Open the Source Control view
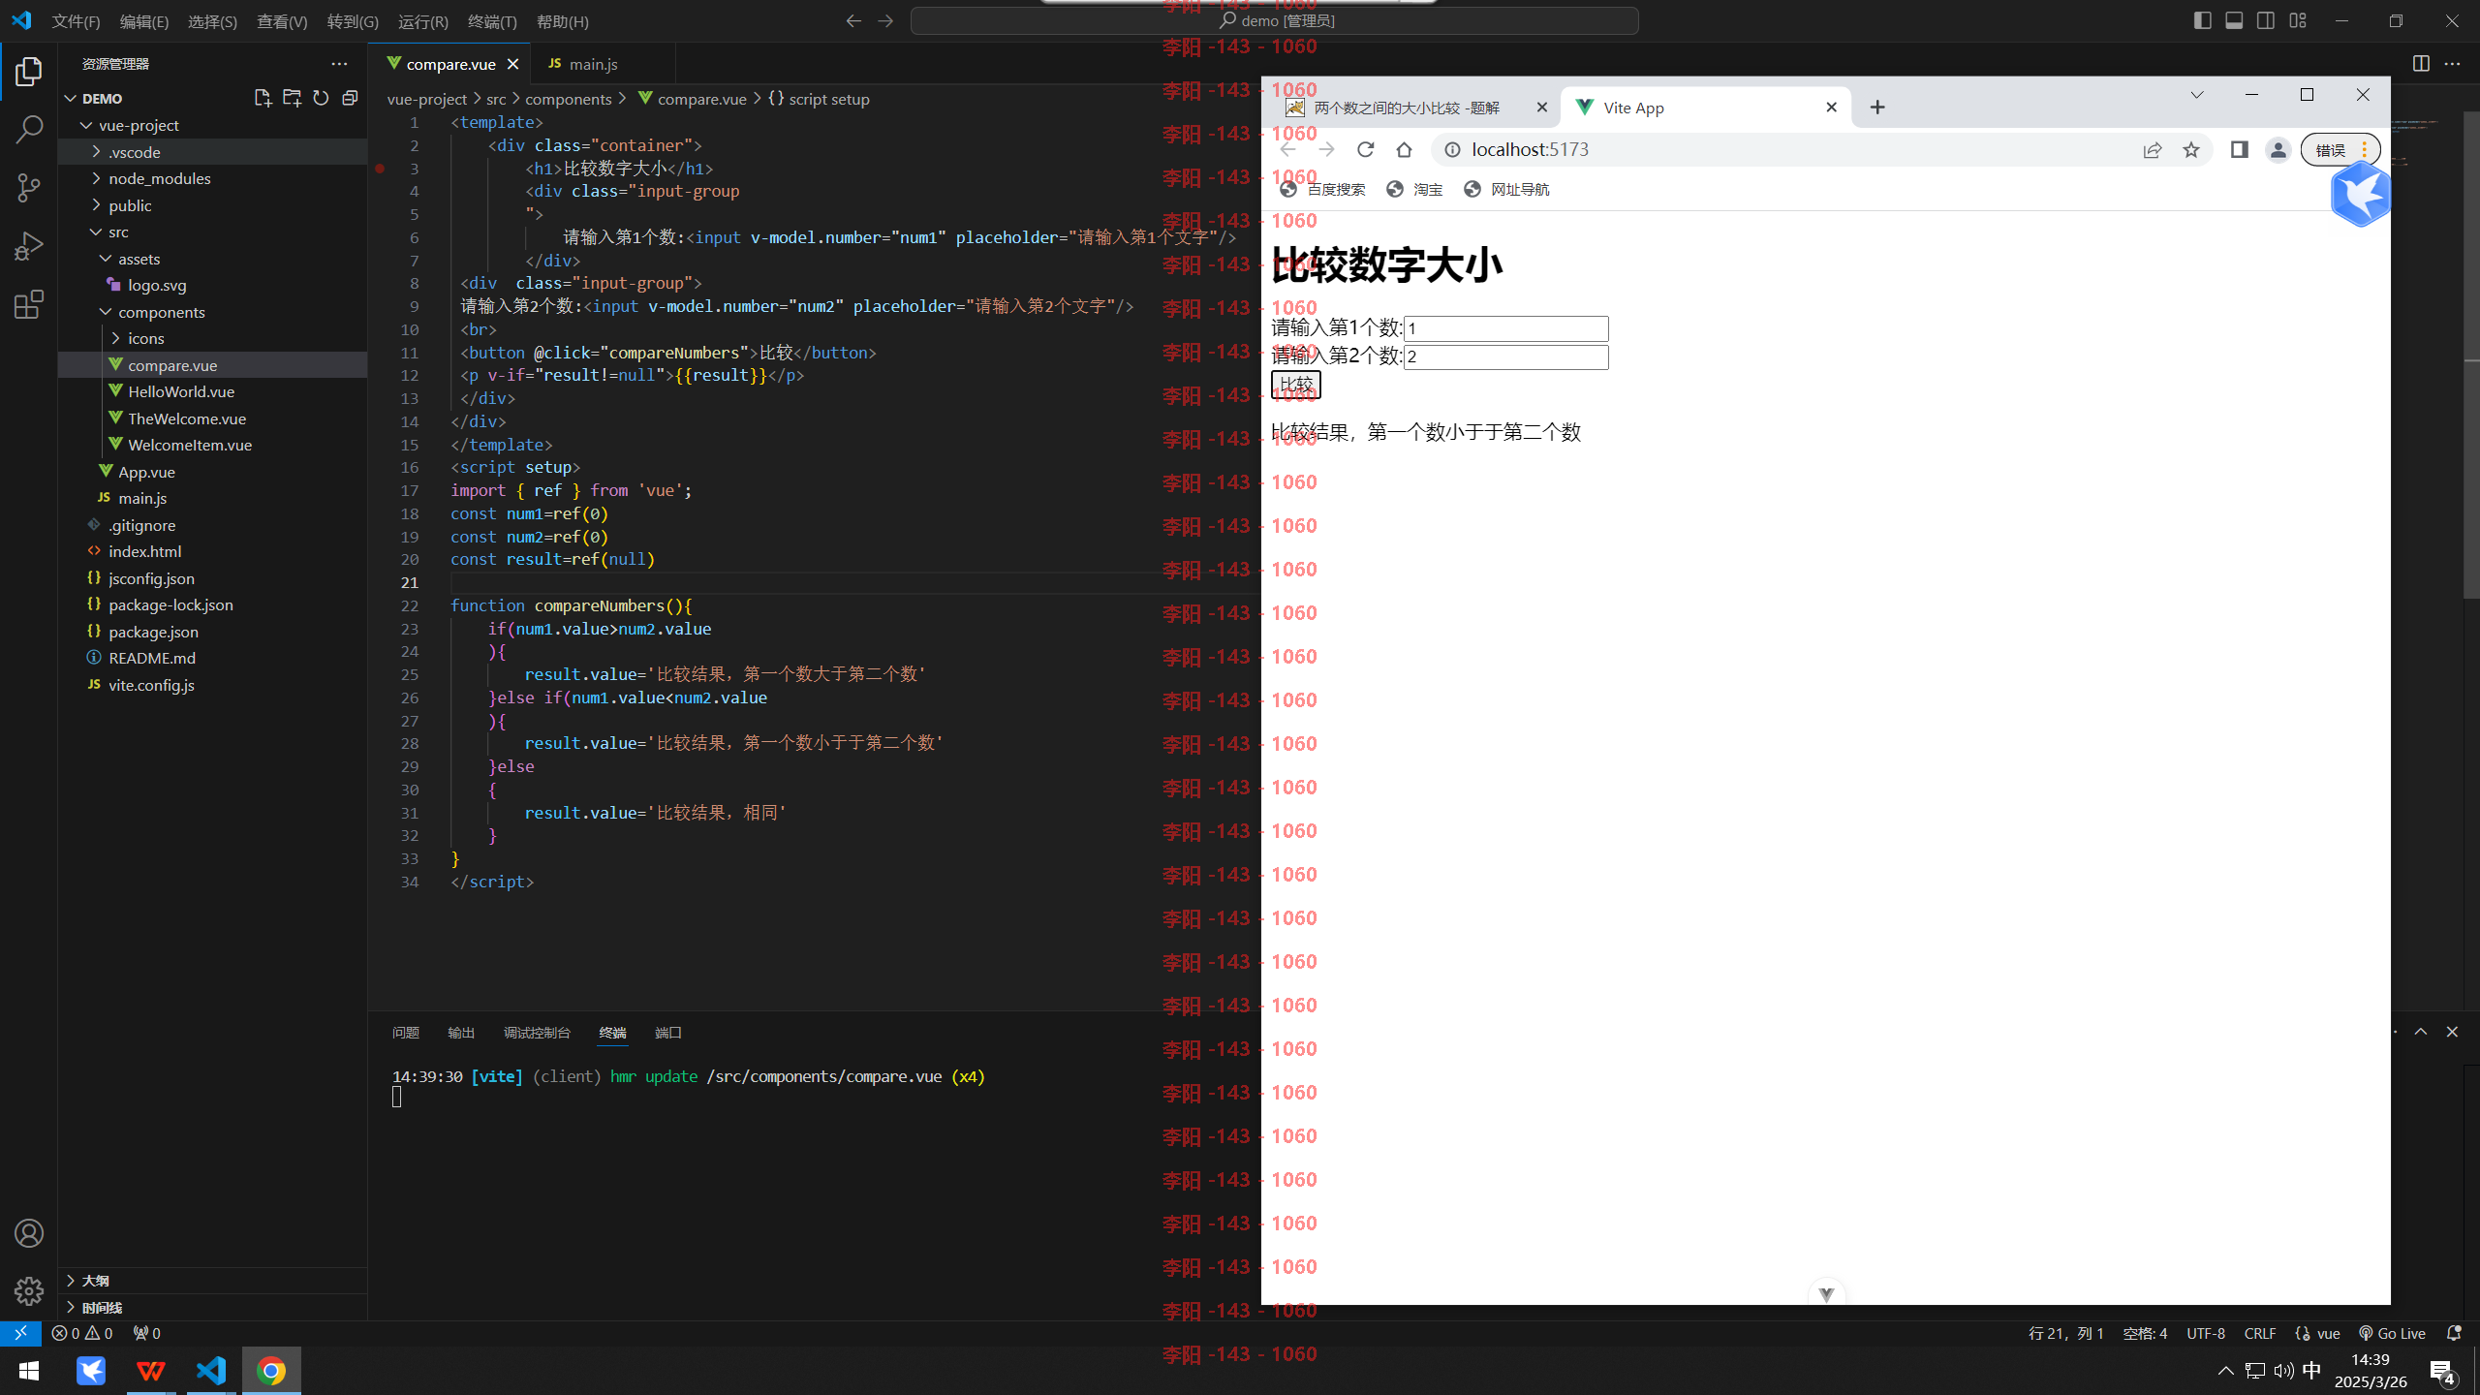Viewport: 2480px width, 1395px height. tap(29, 188)
